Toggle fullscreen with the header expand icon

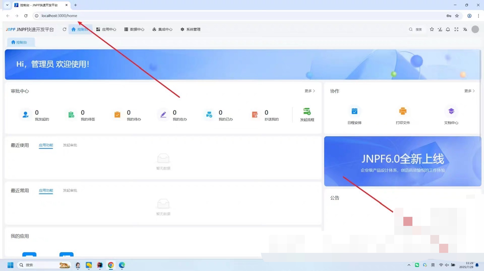(x=456, y=29)
